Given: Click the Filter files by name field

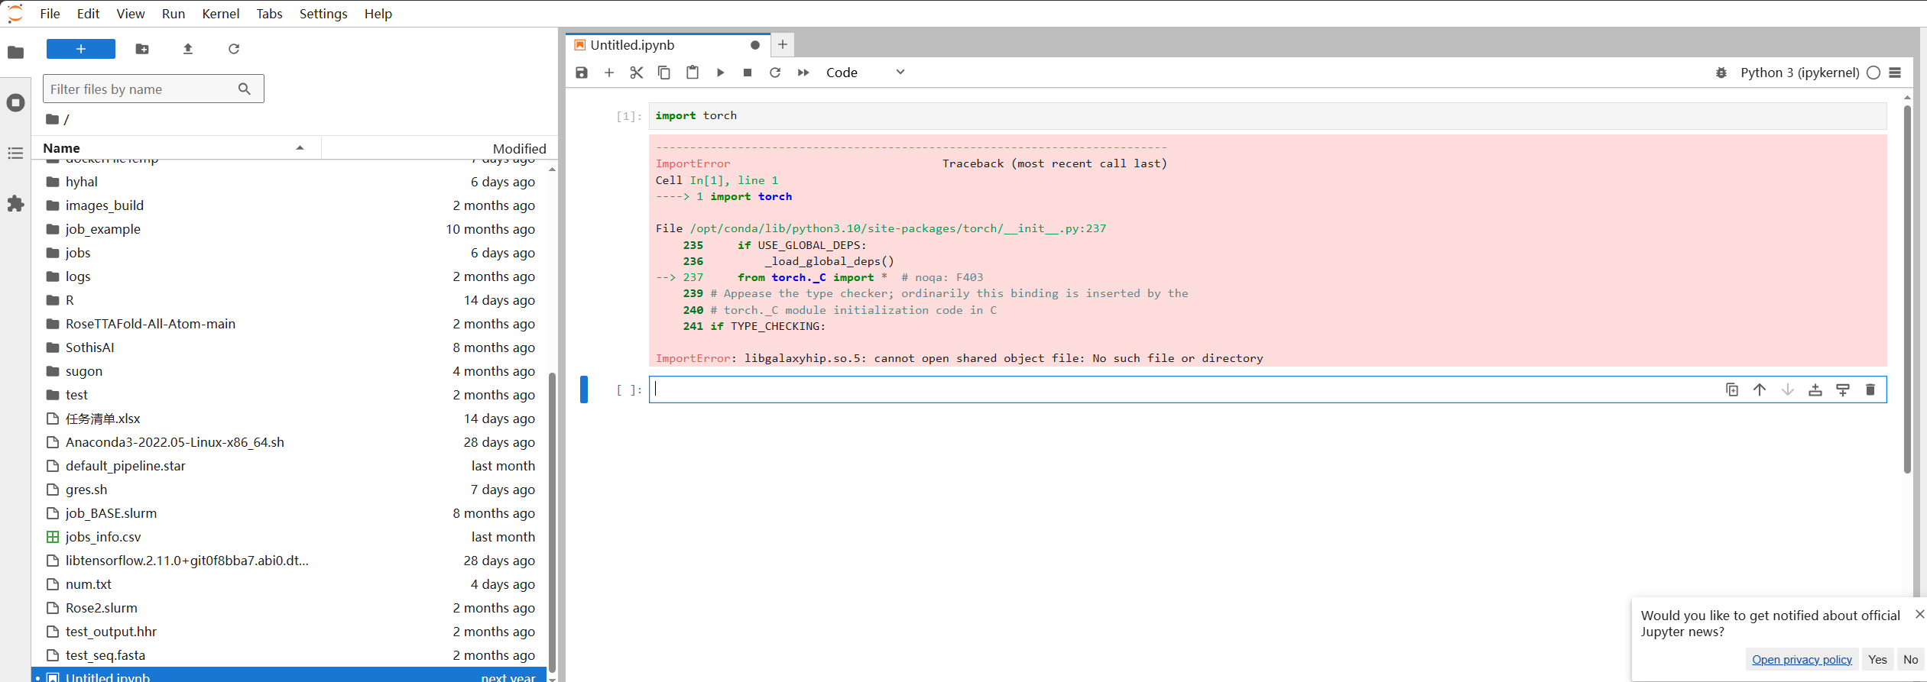Looking at the screenshot, I should (x=153, y=89).
